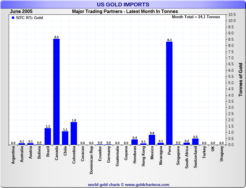Screen dimensions: 246x188
Task: Click the 8.5 value above Canada bar
Action: tap(56, 37)
